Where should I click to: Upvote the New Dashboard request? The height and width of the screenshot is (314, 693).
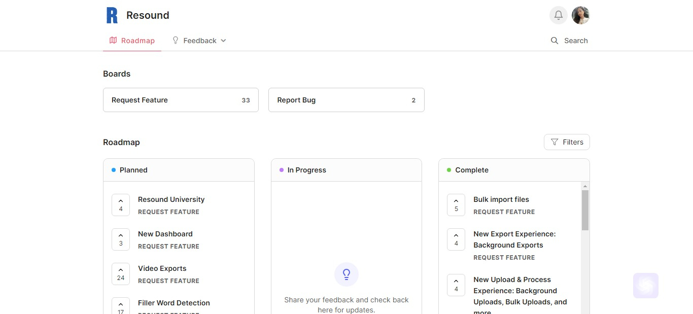pyautogui.click(x=121, y=239)
